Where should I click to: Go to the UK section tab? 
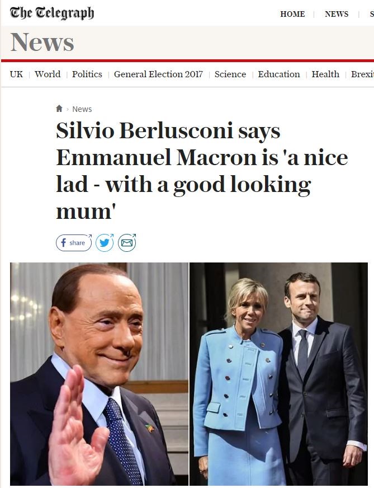pyautogui.click(x=16, y=74)
